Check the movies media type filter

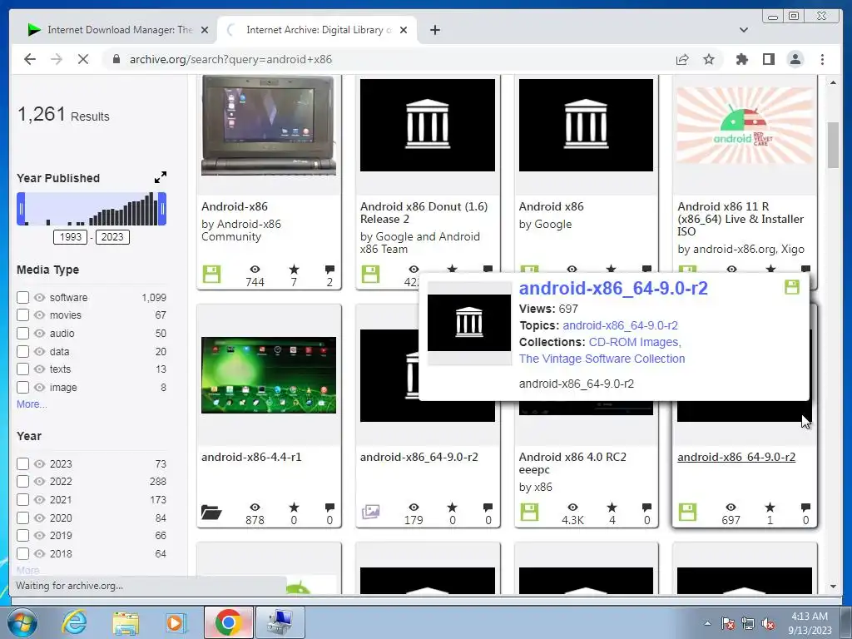(22, 315)
